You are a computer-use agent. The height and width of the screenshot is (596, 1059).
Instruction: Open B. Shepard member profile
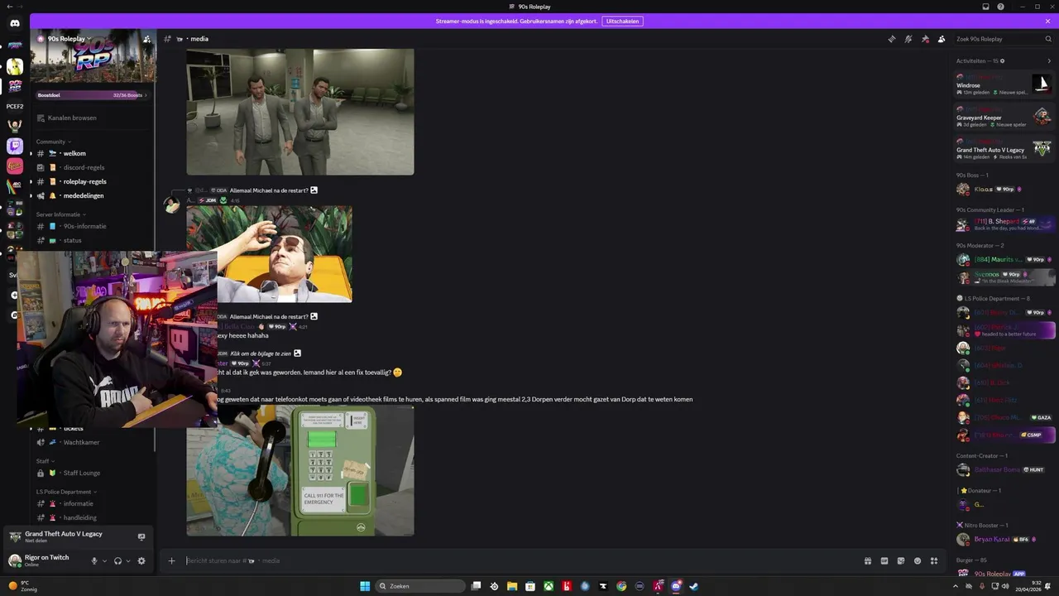(x=1004, y=223)
